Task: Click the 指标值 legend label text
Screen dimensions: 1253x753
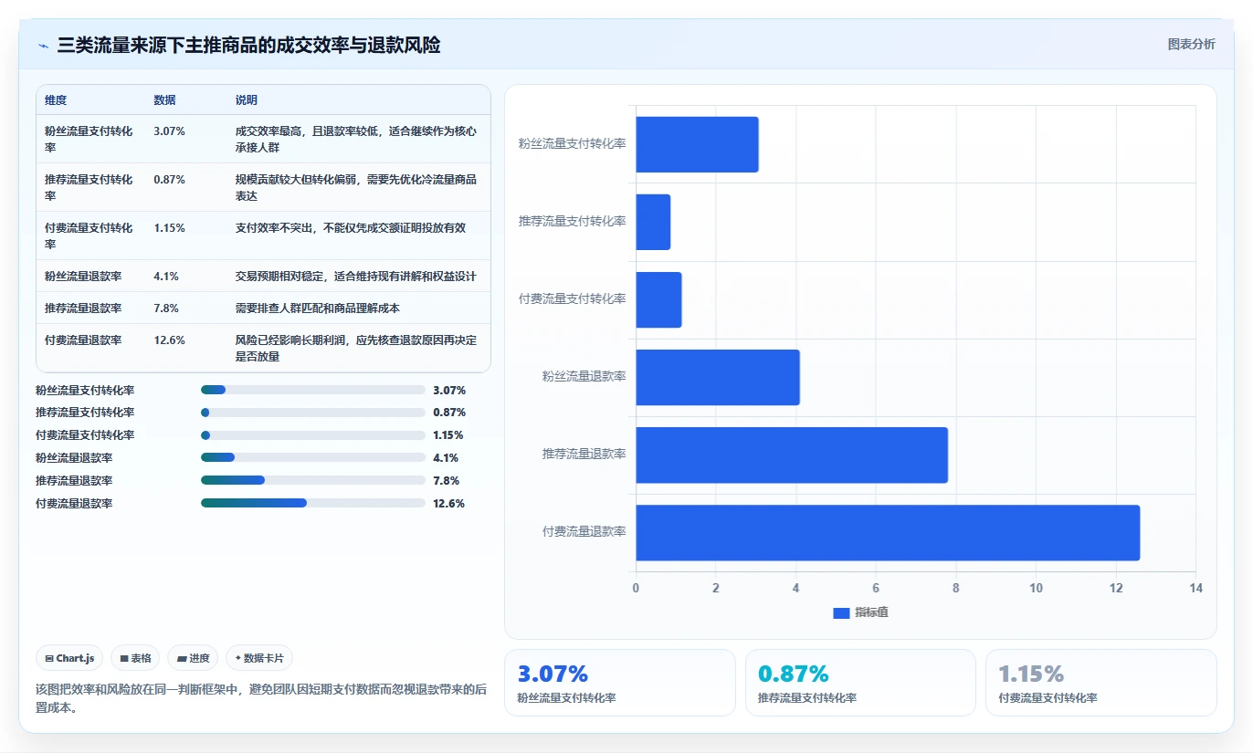Action: [871, 612]
